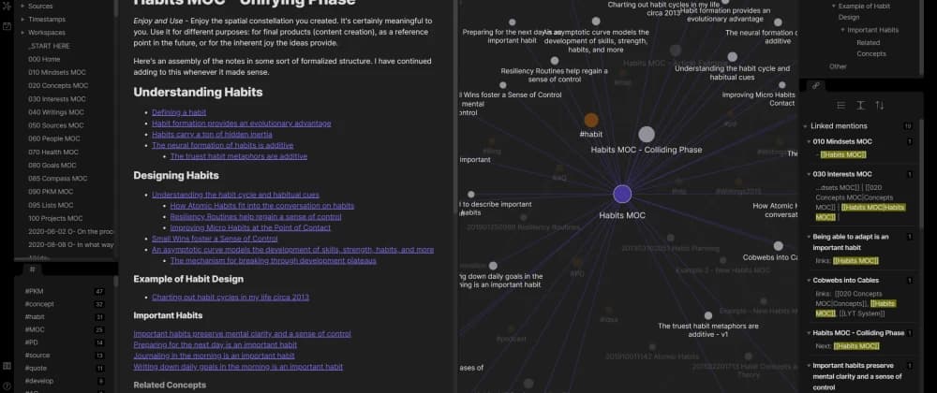Toggle show more context icon in backlinks

point(860,106)
